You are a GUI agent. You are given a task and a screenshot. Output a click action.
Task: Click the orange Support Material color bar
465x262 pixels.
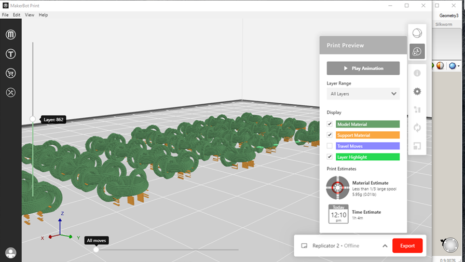pyautogui.click(x=368, y=135)
